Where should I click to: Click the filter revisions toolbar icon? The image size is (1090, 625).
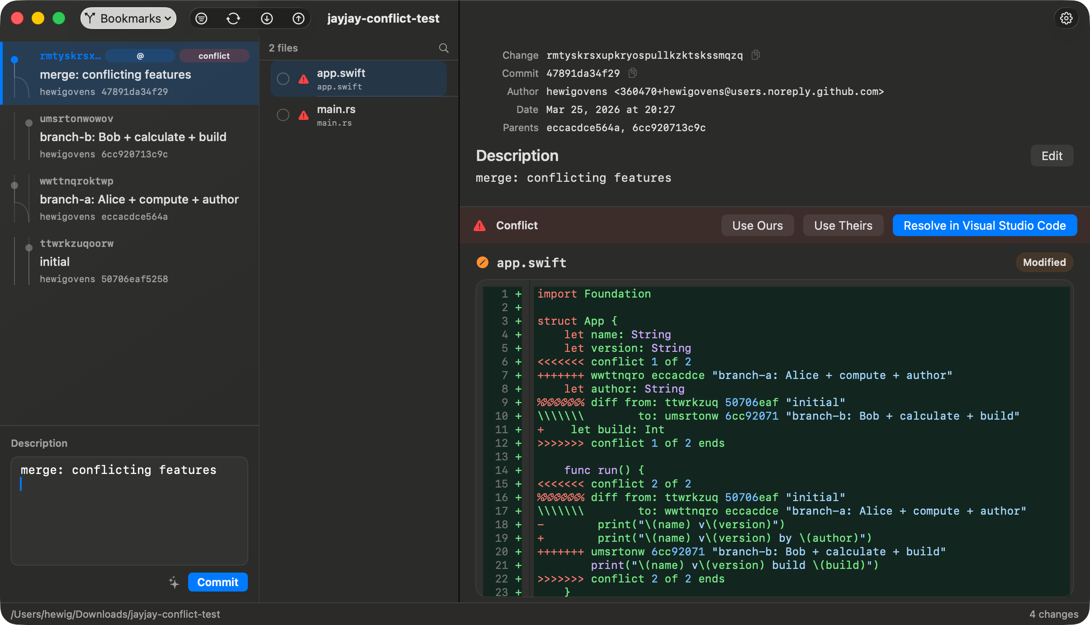(x=201, y=19)
